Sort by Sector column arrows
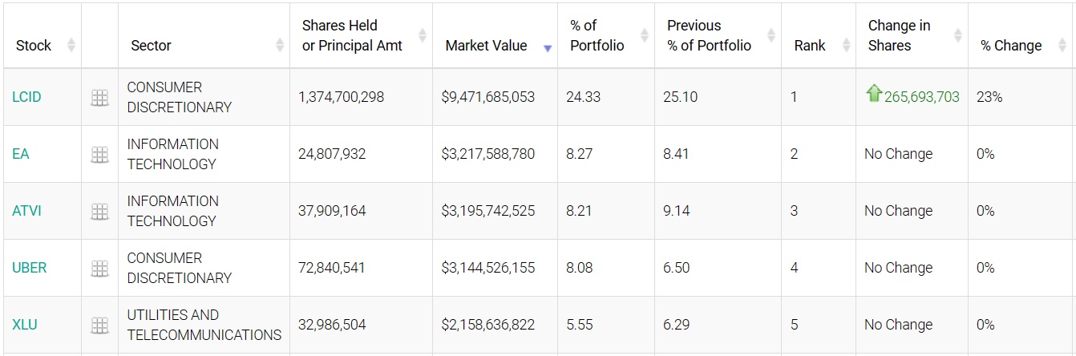The image size is (1076, 356). tap(280, 46)
